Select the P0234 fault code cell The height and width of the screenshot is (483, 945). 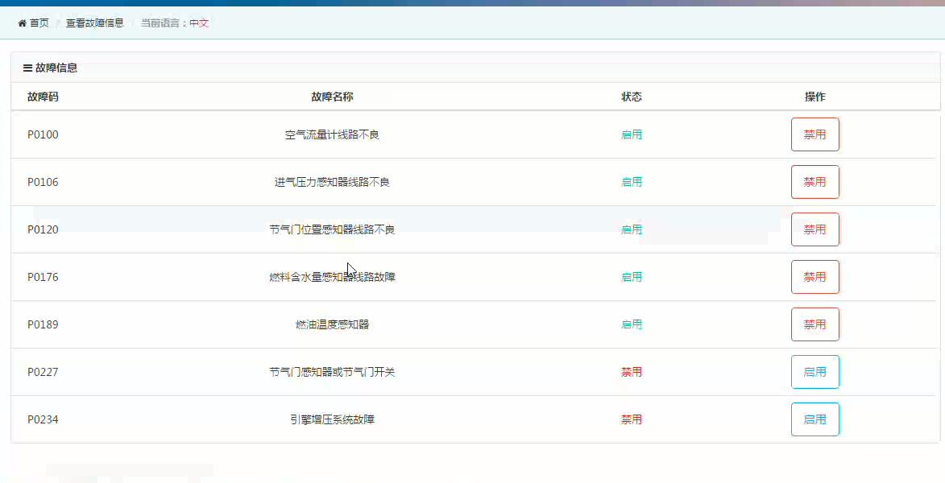pyautogui.click(x=43, y=419)
